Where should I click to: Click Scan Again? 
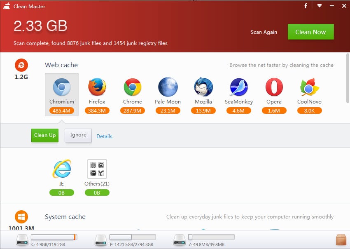click(x=264, y=32)
